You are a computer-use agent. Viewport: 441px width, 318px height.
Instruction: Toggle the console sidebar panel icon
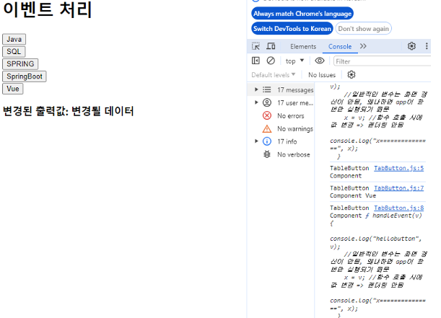[x=256, y=61]
